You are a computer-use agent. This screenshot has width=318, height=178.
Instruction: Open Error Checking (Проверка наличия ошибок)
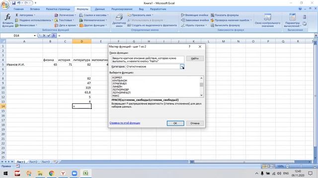coord(231,20)
